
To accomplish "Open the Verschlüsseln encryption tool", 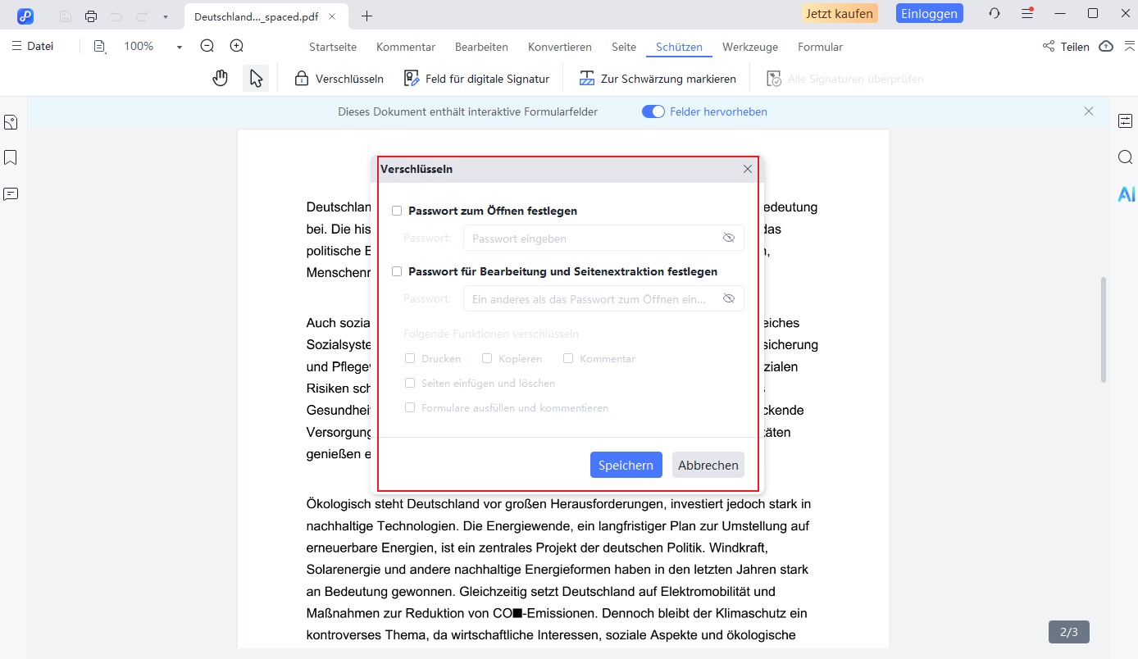I will [x=338, y=78].
